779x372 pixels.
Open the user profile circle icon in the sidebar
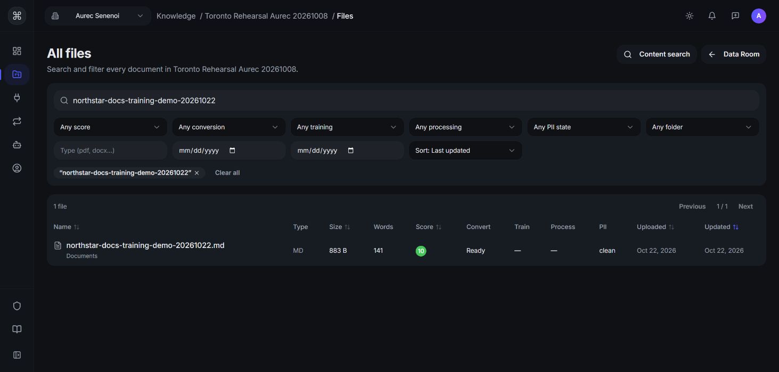[x=17, y=168]
